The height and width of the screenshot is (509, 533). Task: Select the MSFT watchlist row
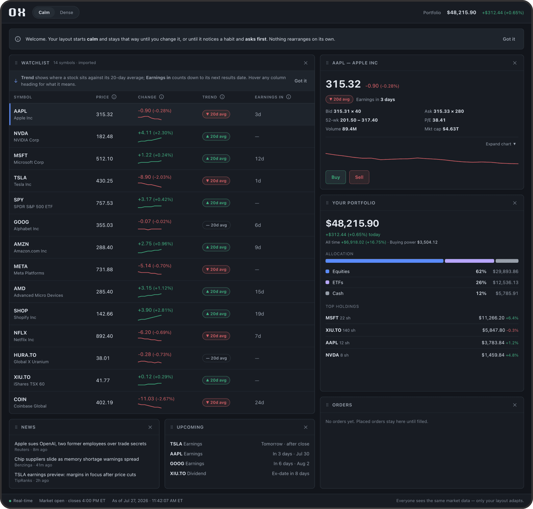point(162,159)
